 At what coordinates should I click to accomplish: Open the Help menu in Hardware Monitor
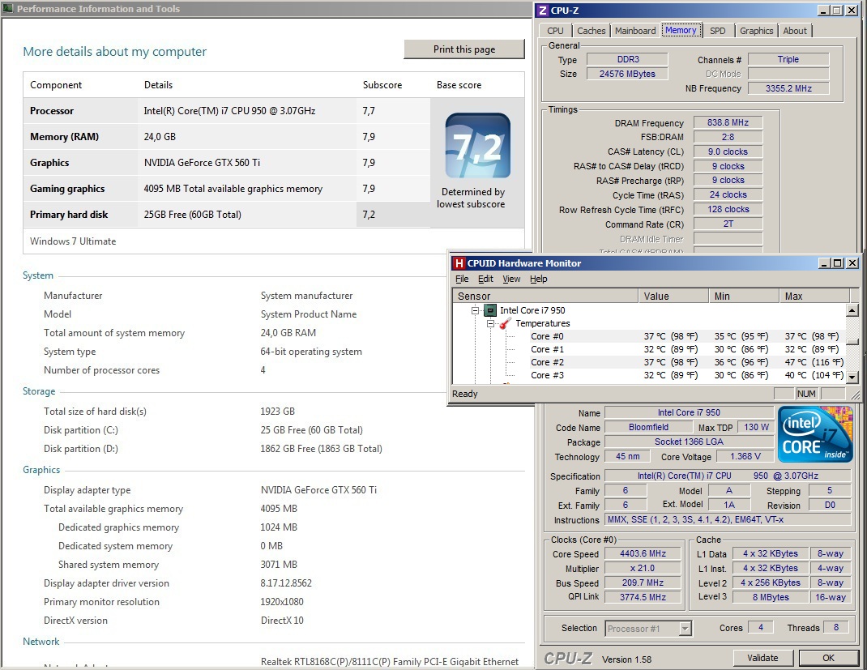click(539, 280)
